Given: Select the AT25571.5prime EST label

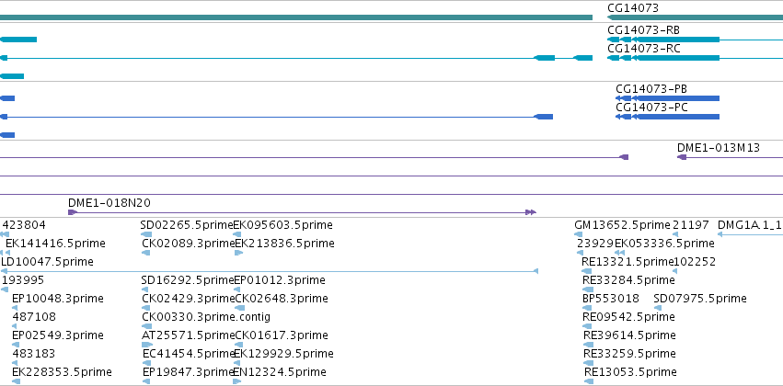Looking at the screenshot, I should (189, 335).
